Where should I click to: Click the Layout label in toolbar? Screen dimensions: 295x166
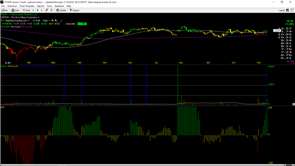(x=282, y=10)
